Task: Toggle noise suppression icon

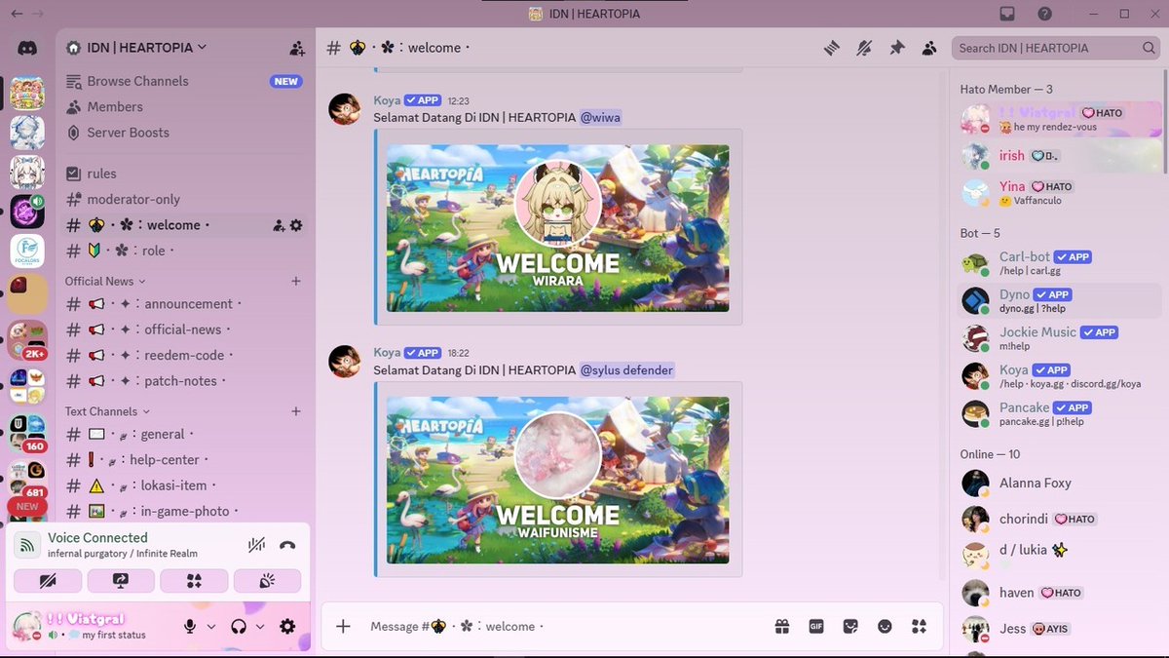Action: tap(256, 545)
